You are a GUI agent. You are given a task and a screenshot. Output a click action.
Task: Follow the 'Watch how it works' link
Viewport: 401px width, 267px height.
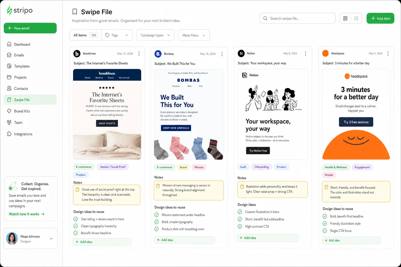[x=27, y=214]
